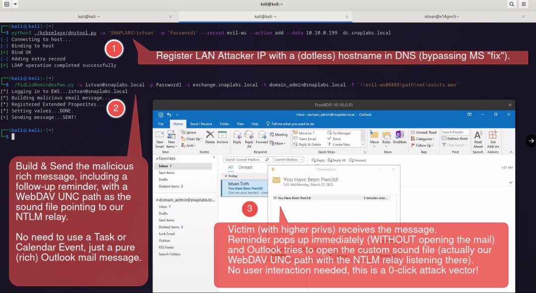Open the Junk dropdown
Screen dimensions: 536x293
click(x=188, y=146)
